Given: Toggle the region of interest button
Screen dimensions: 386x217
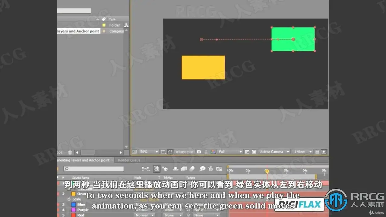Looking at the screenshot, I should tap(247, 152).
